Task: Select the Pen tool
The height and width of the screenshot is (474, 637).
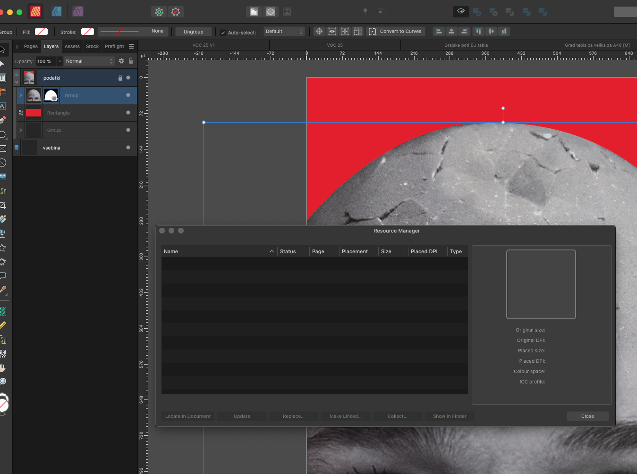Action: coord(3,120)
